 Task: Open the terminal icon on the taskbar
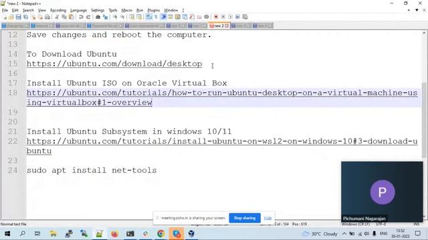[x=130, y=233]
